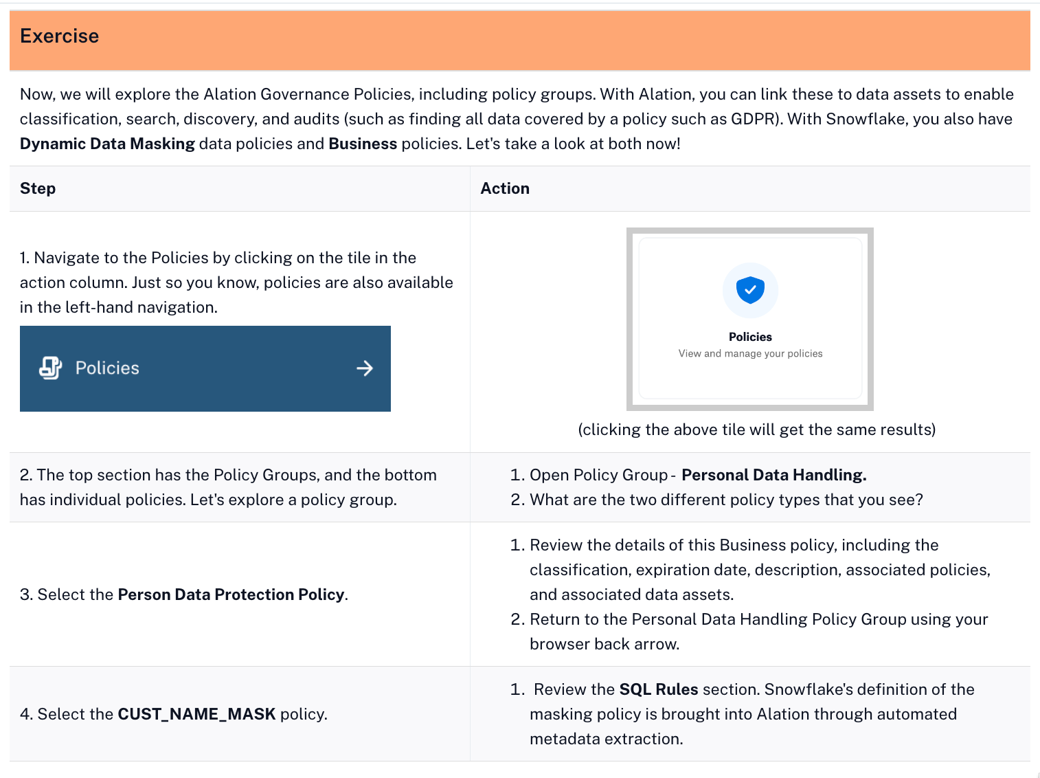Click the bold 'SQL Rules' text
The height and width of the screenshot is (778, 1040).
(x=658, y=689)
